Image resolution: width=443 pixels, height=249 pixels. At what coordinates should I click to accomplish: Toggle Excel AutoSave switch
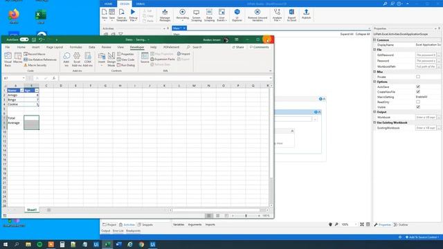[24, 40]
